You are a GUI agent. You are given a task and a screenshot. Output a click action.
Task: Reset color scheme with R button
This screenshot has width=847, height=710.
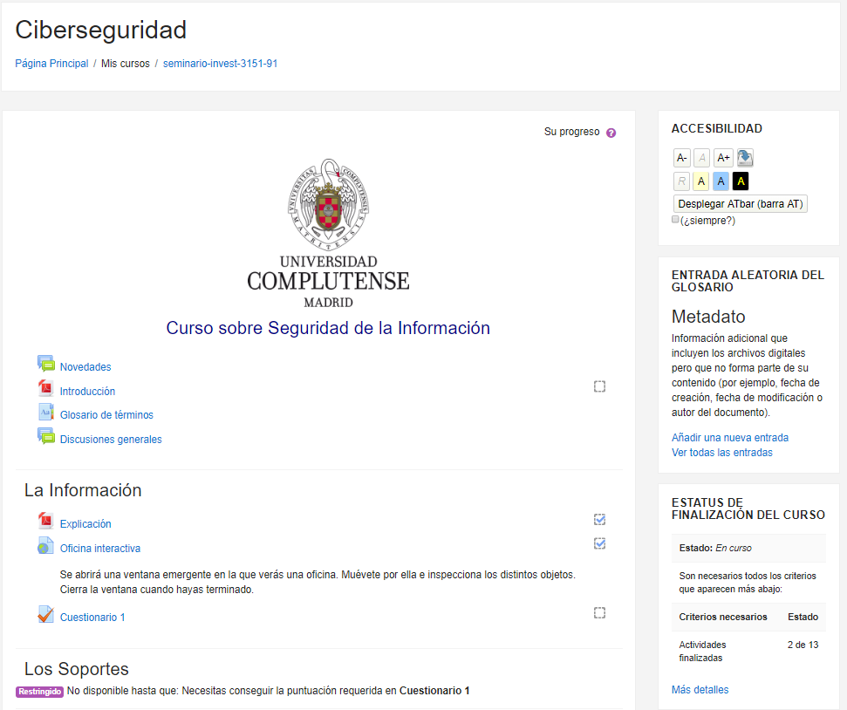tap(682, 181)
